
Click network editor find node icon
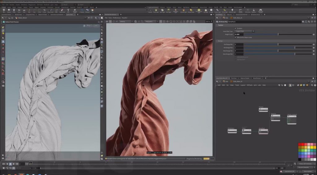point(312,85)
